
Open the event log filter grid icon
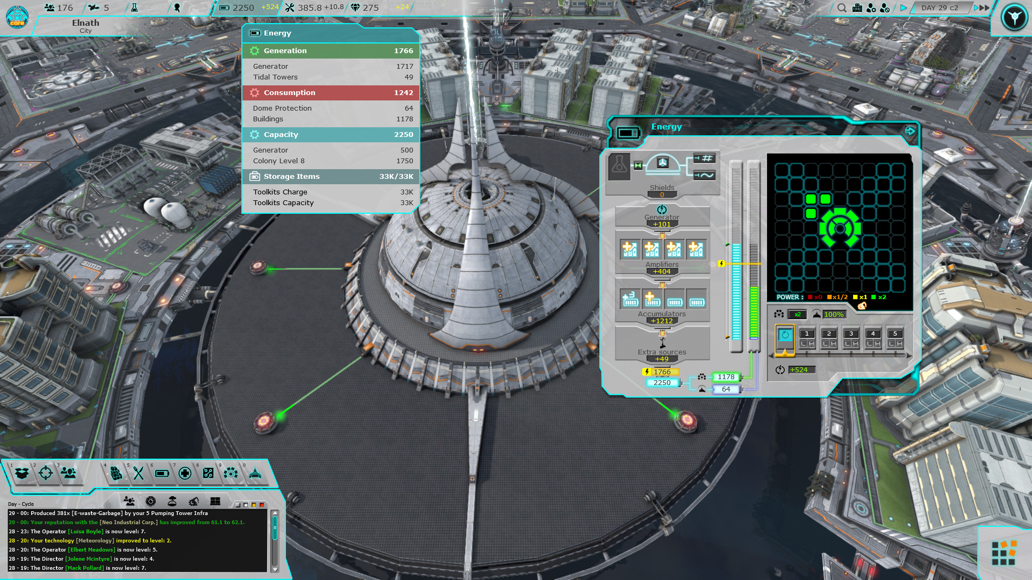coord(216,501)
